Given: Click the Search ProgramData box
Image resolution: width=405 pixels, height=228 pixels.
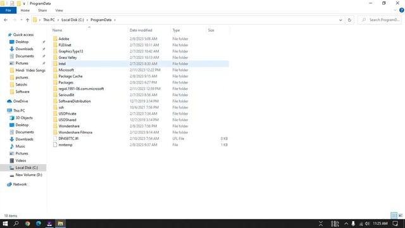Looking at the screenshot, I should click(x=380, y=20).
